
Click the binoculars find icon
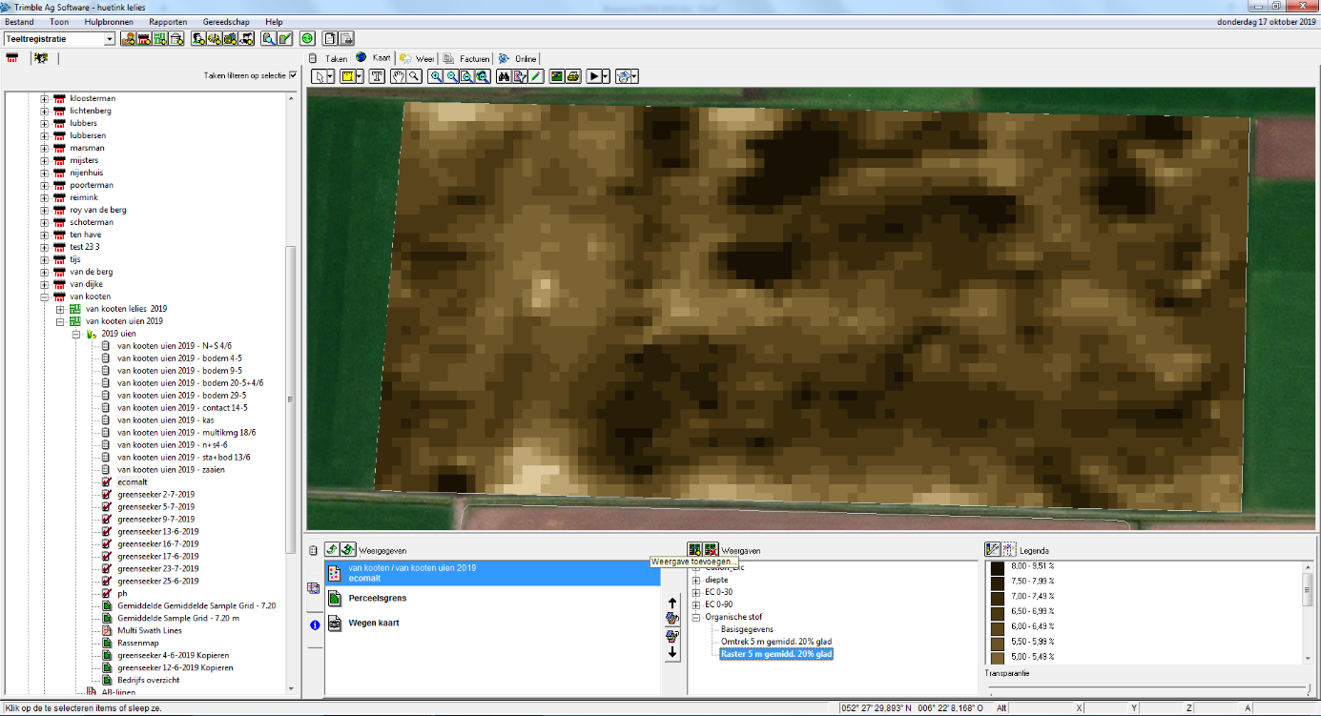(x=504, y=76)
